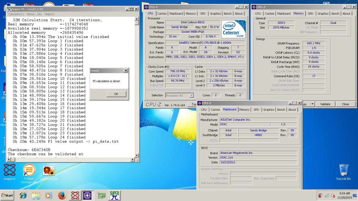Open snapshot0006 image file on desktop
Viewport: 358px width, 201px height.
coord(49,173)
